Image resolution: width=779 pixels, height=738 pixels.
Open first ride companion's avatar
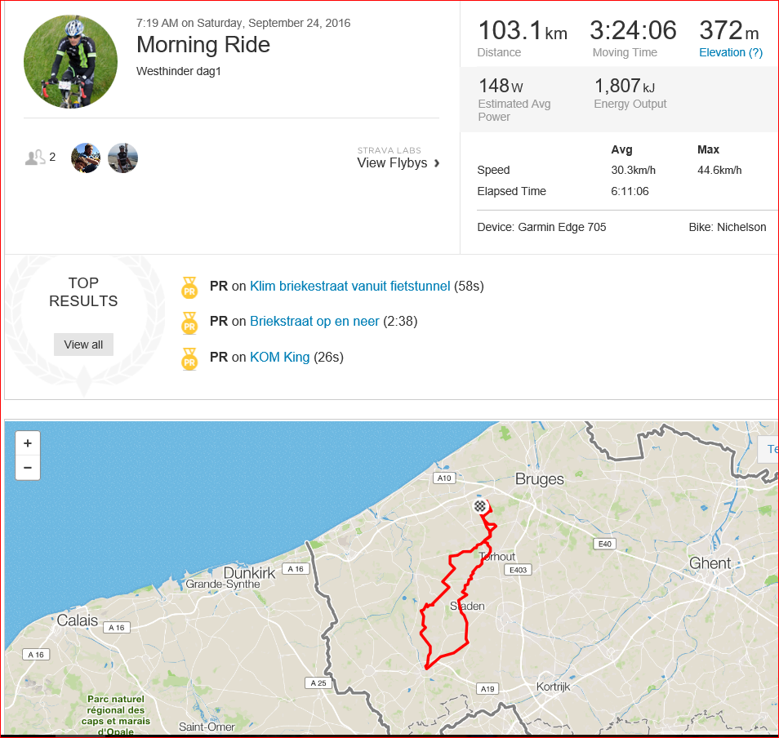coord(86,158)
